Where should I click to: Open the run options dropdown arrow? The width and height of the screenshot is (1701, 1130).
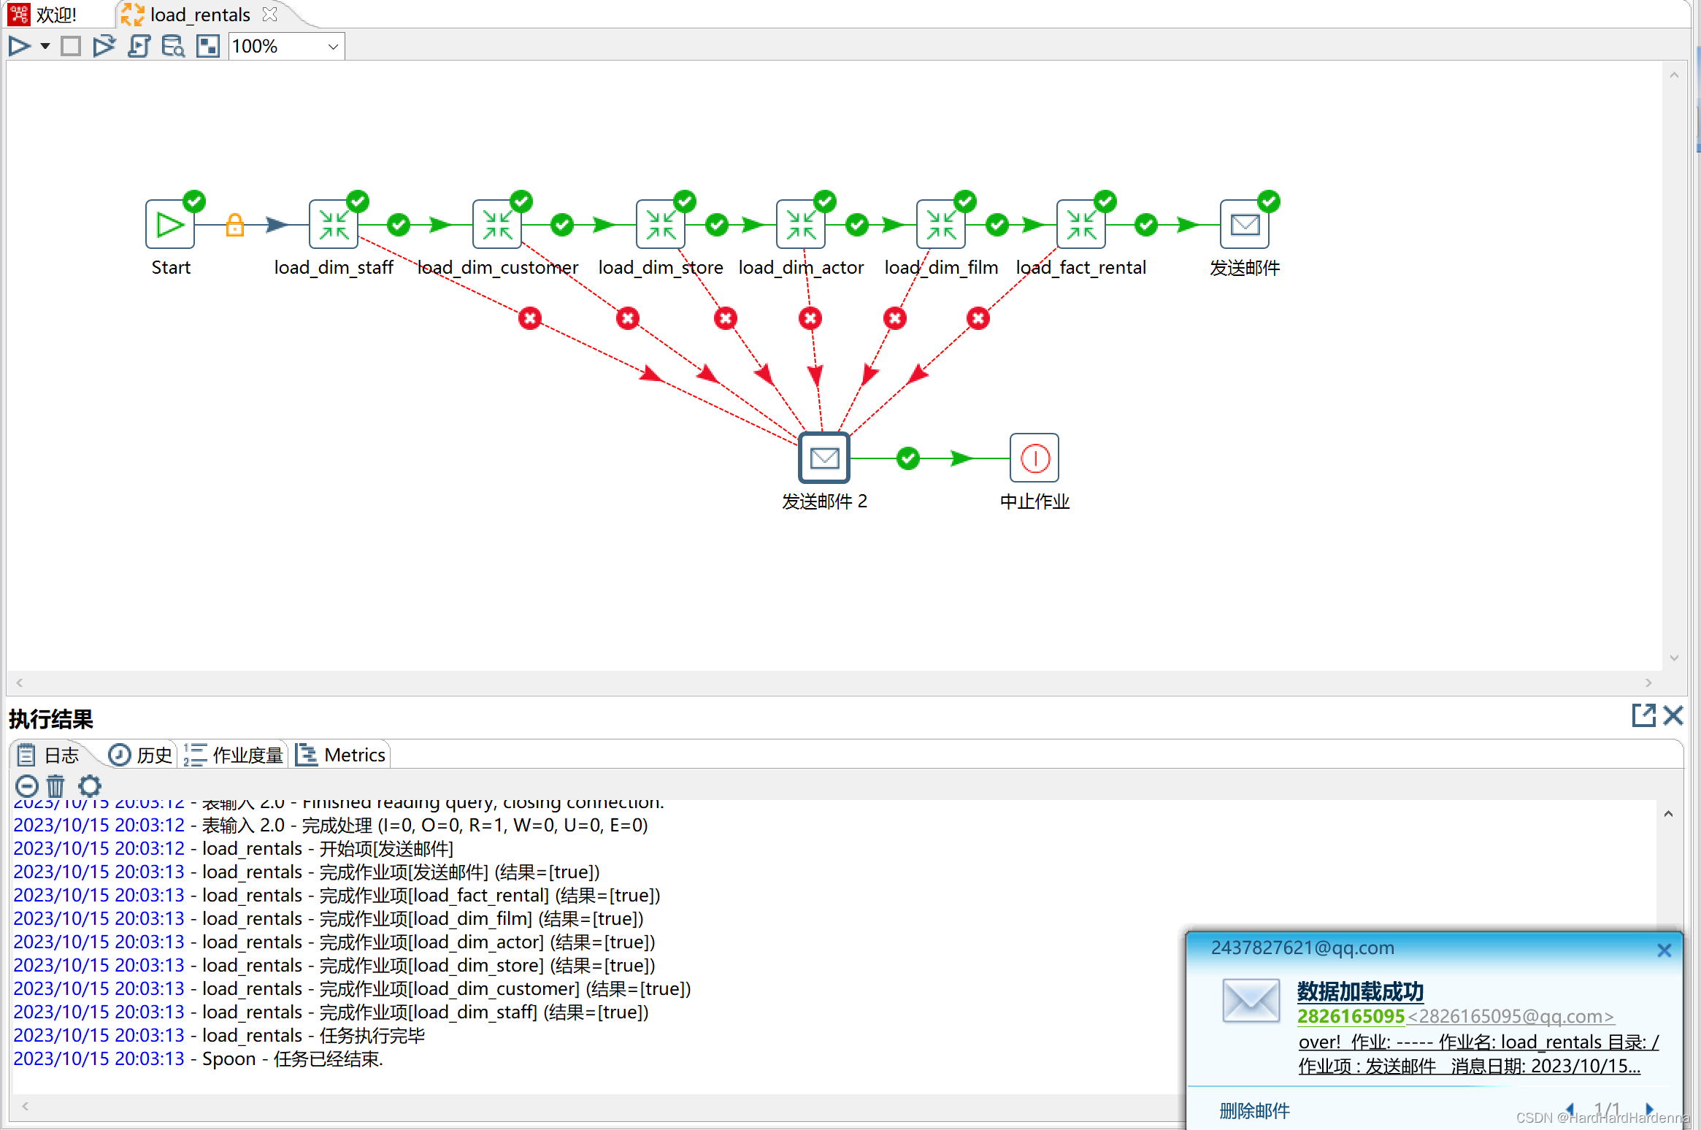pos(45,47)
